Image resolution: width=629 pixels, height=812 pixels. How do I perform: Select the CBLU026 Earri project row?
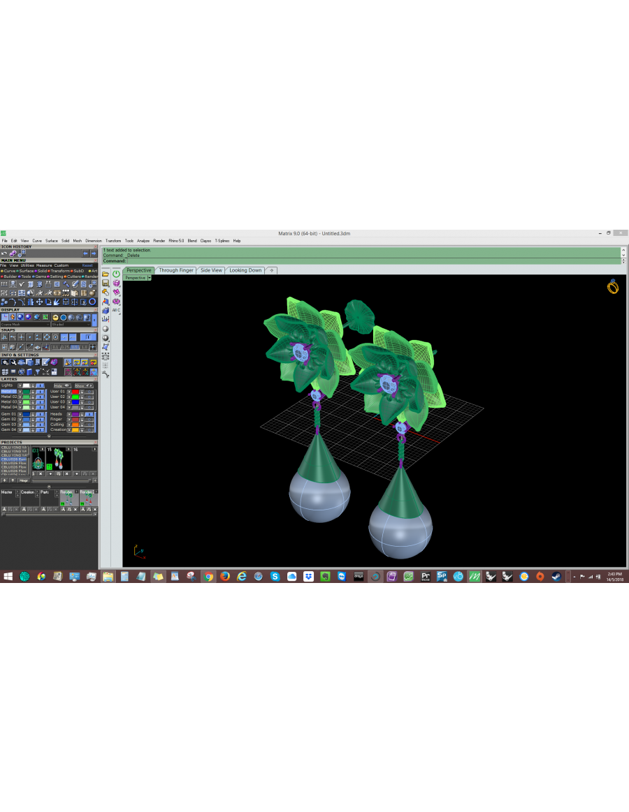tap(14, 459)
